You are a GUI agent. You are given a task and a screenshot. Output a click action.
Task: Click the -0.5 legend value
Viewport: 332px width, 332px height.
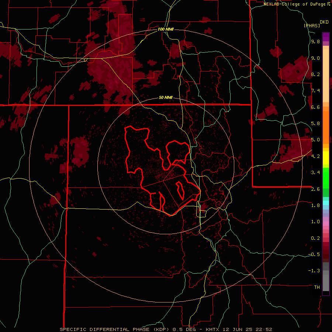coord(314,254)
